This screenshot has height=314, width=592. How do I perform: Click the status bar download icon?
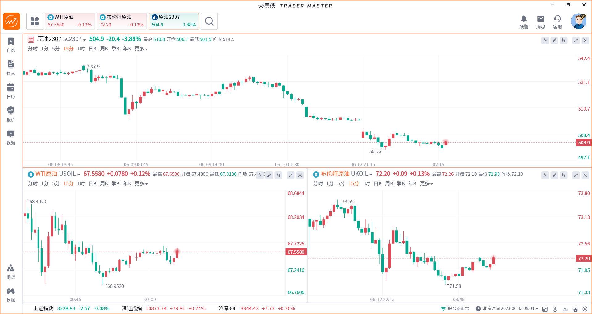click(x=565, y=309)
